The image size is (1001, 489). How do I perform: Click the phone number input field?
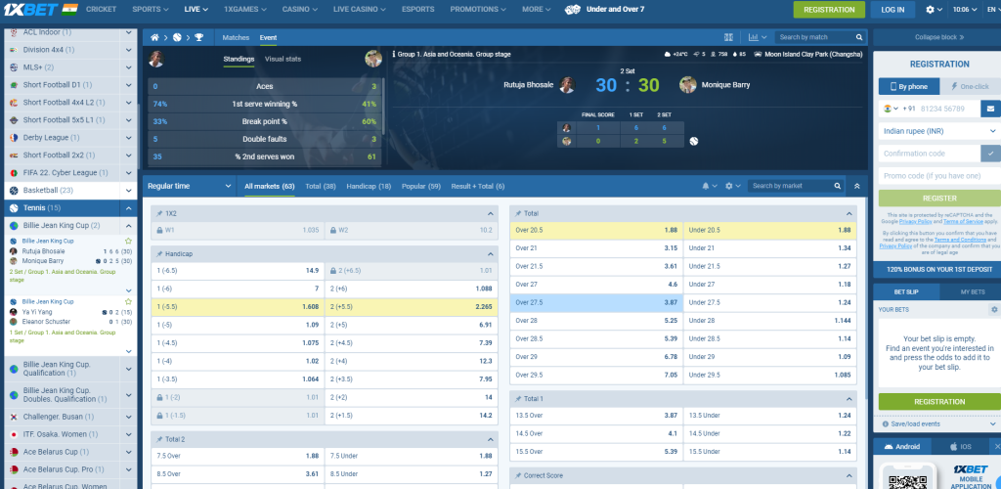(x=948, y=109)
